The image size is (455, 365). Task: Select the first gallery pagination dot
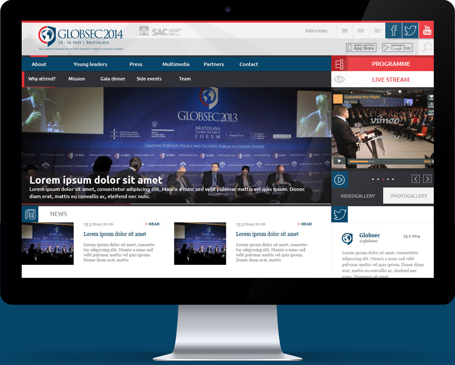(x=373, y=179)
